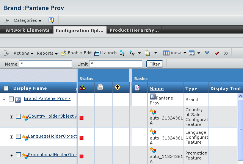Click the Launch window icon
The width and height of the screenshot is (243, 164).
tap(97, 53)
